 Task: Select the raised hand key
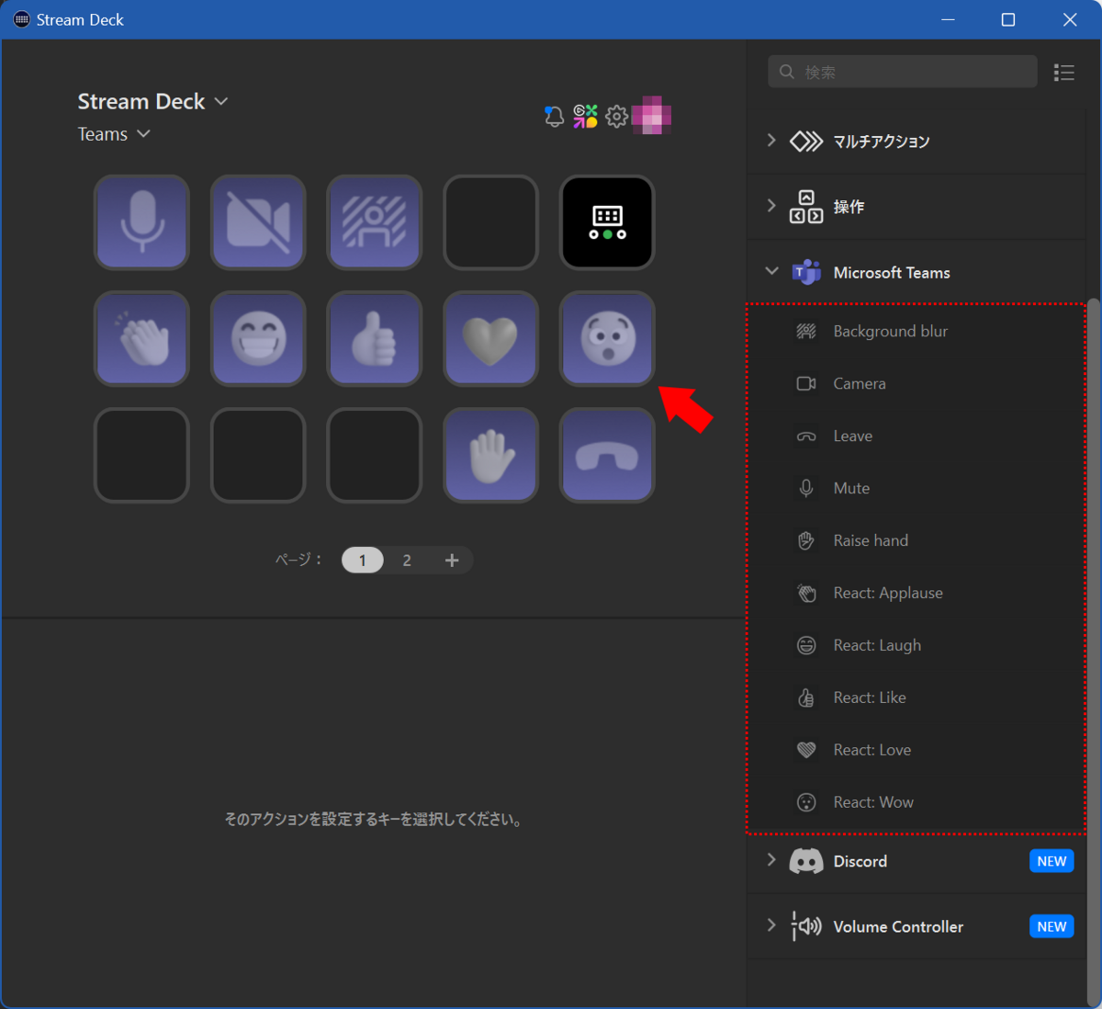[x=490, y=455]
